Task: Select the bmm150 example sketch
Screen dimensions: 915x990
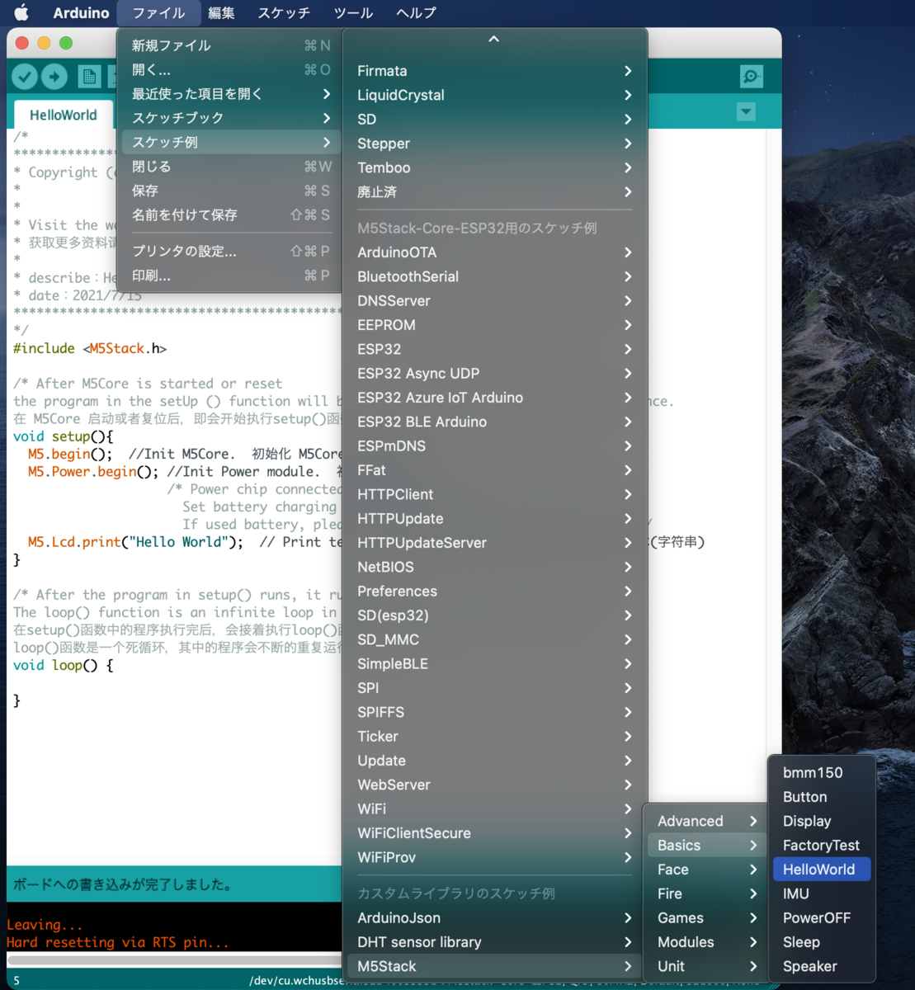Action: pyautogui.click(x=822, y=773)
